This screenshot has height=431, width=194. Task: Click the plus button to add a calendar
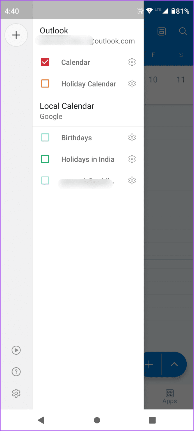click(16, 35)
